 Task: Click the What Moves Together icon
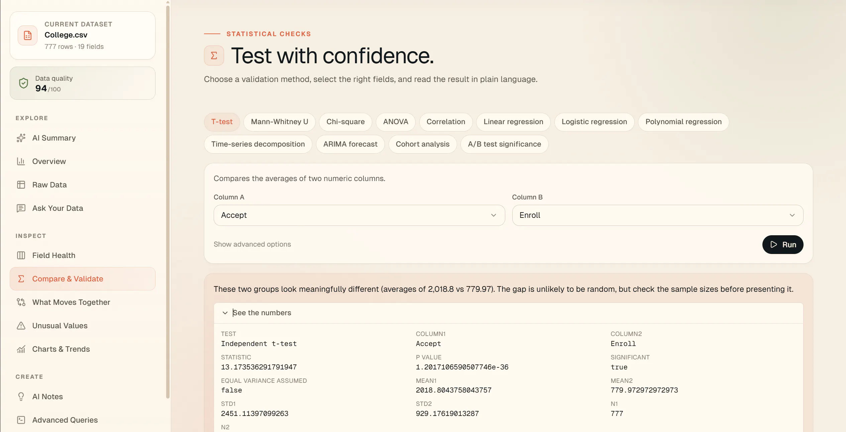click(x=21, y=302)
